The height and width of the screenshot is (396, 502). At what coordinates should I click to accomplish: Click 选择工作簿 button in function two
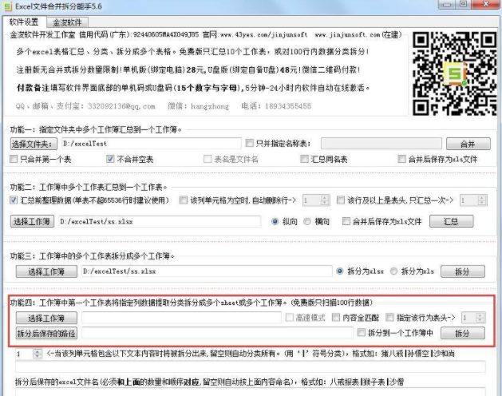tap(31, 221)
